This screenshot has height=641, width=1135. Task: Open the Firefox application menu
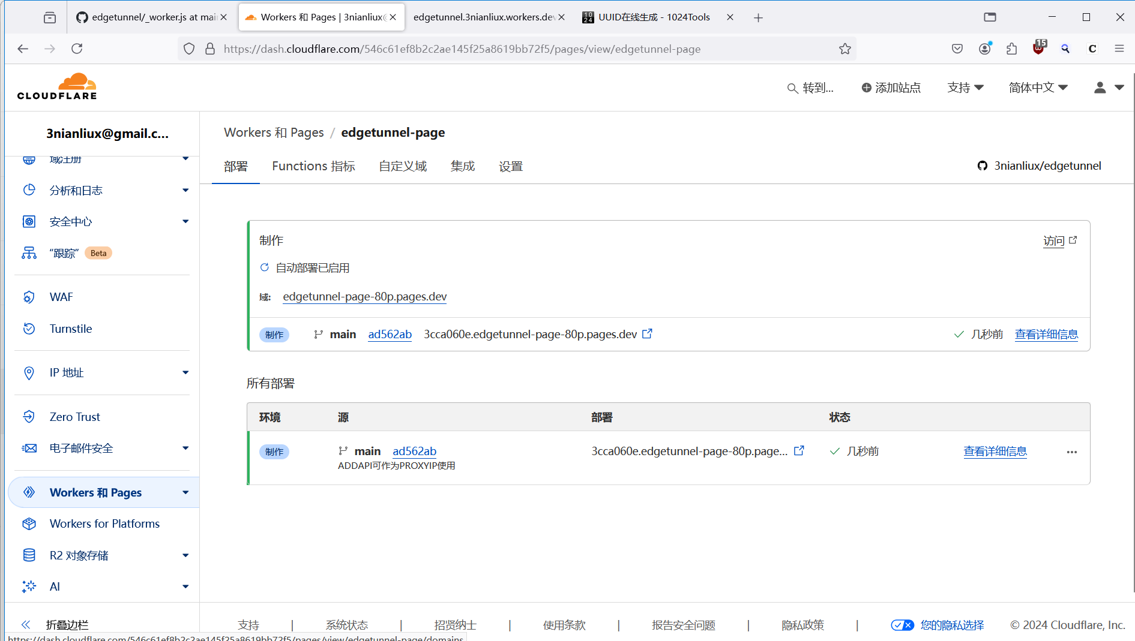point(1119,49)
